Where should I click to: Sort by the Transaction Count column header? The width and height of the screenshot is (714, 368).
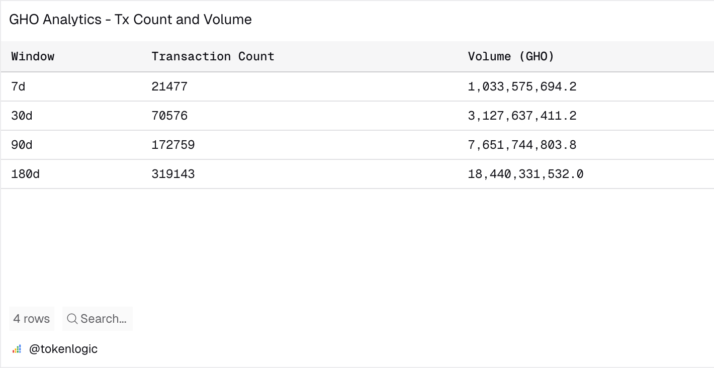point(213,56)
